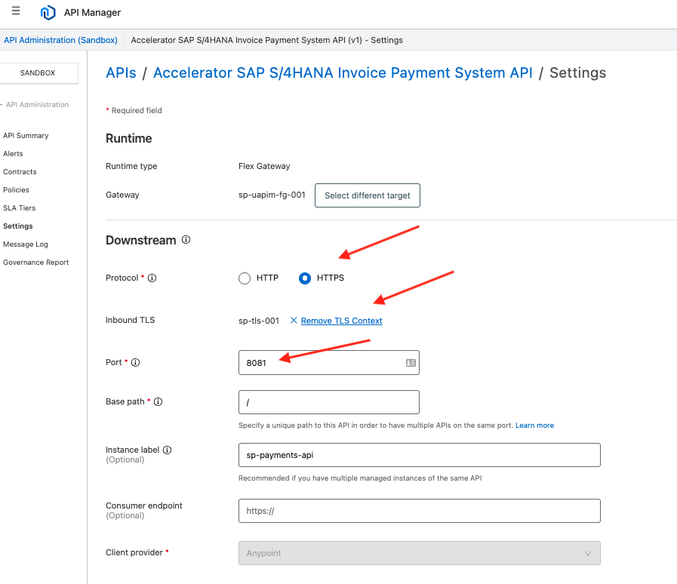Click the SANDBOX environment button
Screen dimensions: 677x584
38,73
